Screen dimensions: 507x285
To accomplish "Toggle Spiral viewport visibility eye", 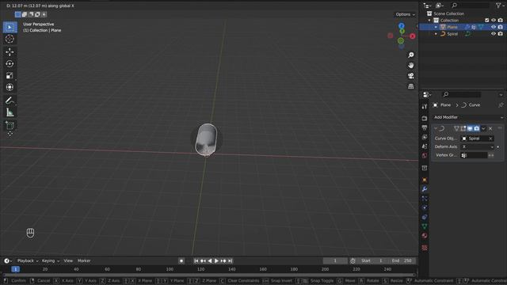I will coord(494,33).
